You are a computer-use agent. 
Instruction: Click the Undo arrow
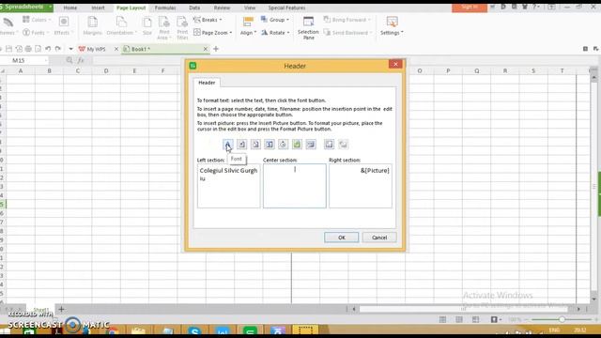point(48,49)
